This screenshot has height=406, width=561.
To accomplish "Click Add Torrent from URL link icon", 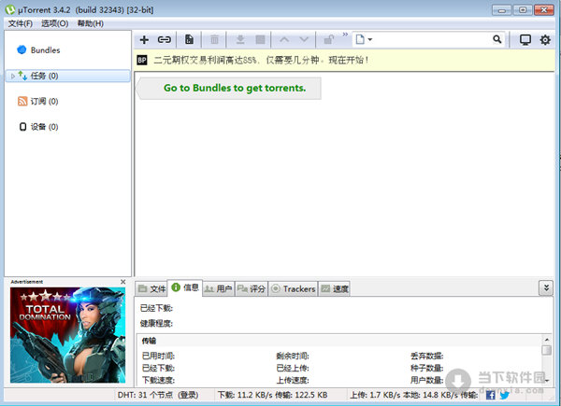I will (165, 39).
